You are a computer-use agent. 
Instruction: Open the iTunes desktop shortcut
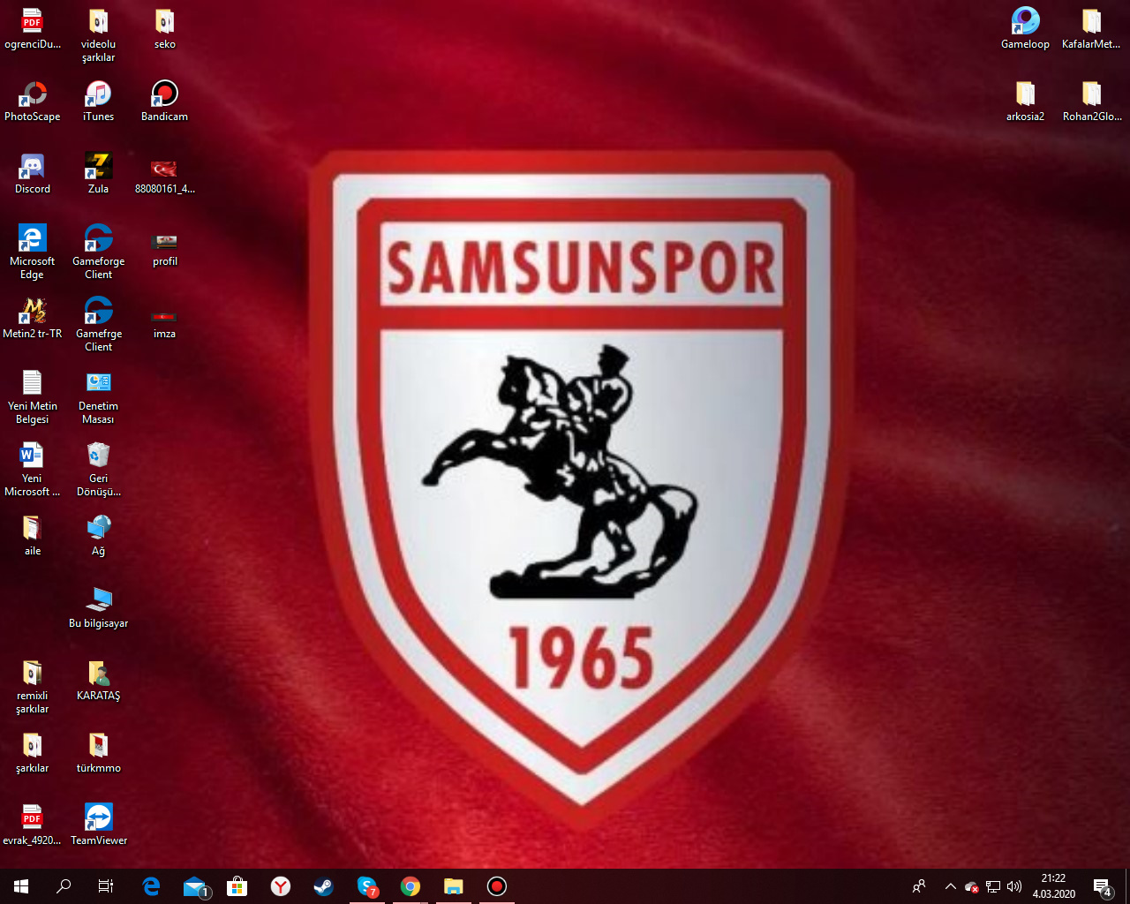pos(98,102)
